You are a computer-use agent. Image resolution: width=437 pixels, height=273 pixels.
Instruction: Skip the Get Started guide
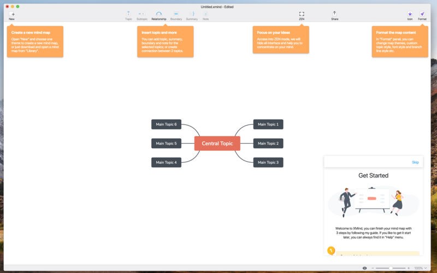click(415, 162)
